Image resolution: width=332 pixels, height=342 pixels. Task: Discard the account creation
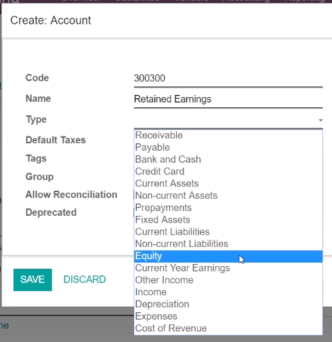pos(85,280)
